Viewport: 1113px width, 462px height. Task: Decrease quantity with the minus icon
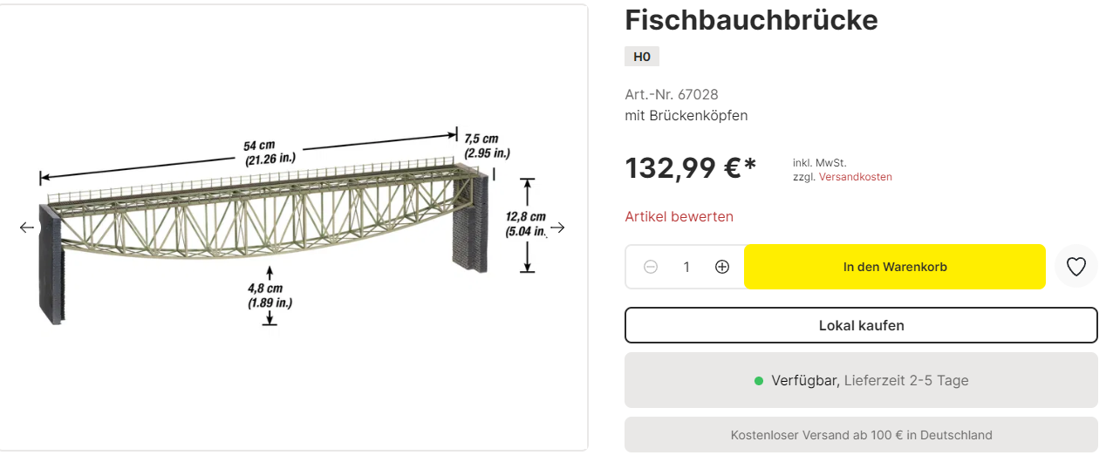[651, 267]
